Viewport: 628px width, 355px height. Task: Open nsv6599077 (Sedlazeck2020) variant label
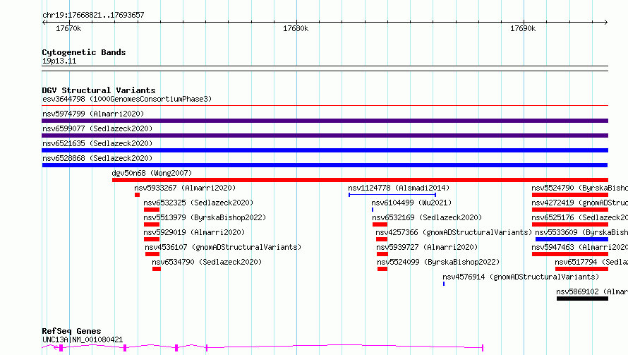click(x=97, y=128)
